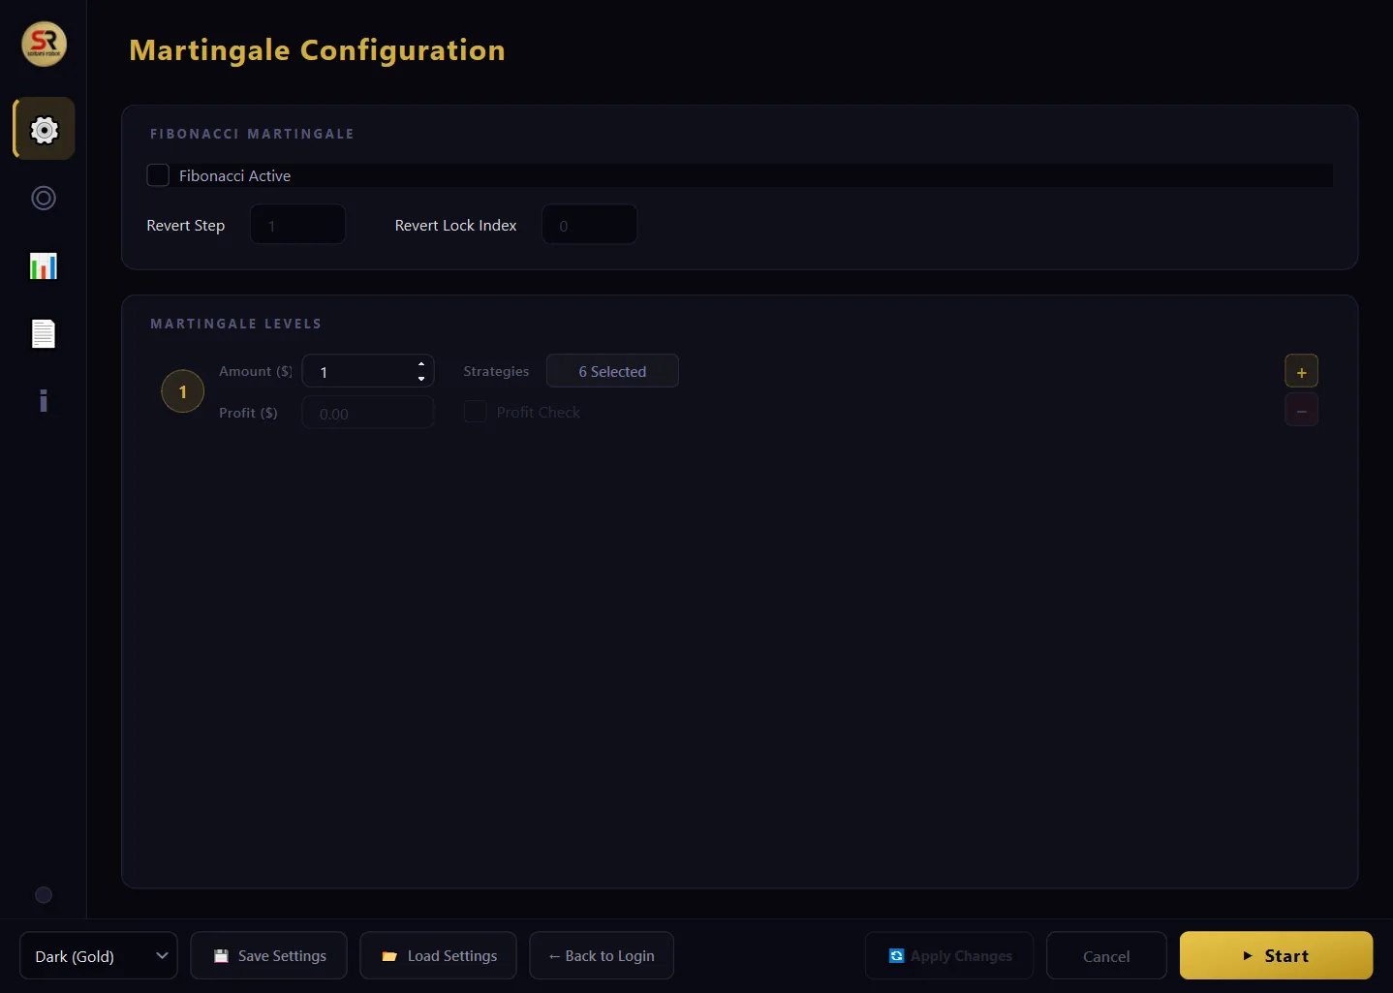This screenshot has height=993, width=1393.
Task: Open the bar chart statistics sidebar icon
Action: coord(44,266)
